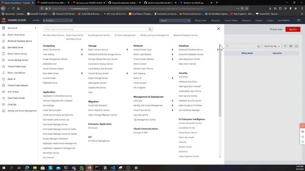Open filter type dropdown arrow in server search
Viewport: 305px width, 171px height.
(x=227, y=46)
